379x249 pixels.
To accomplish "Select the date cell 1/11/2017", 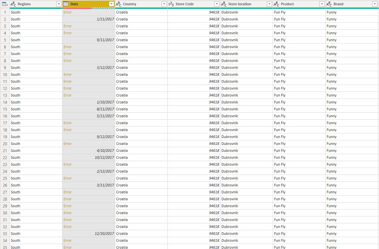I will [x=89, y=19].
